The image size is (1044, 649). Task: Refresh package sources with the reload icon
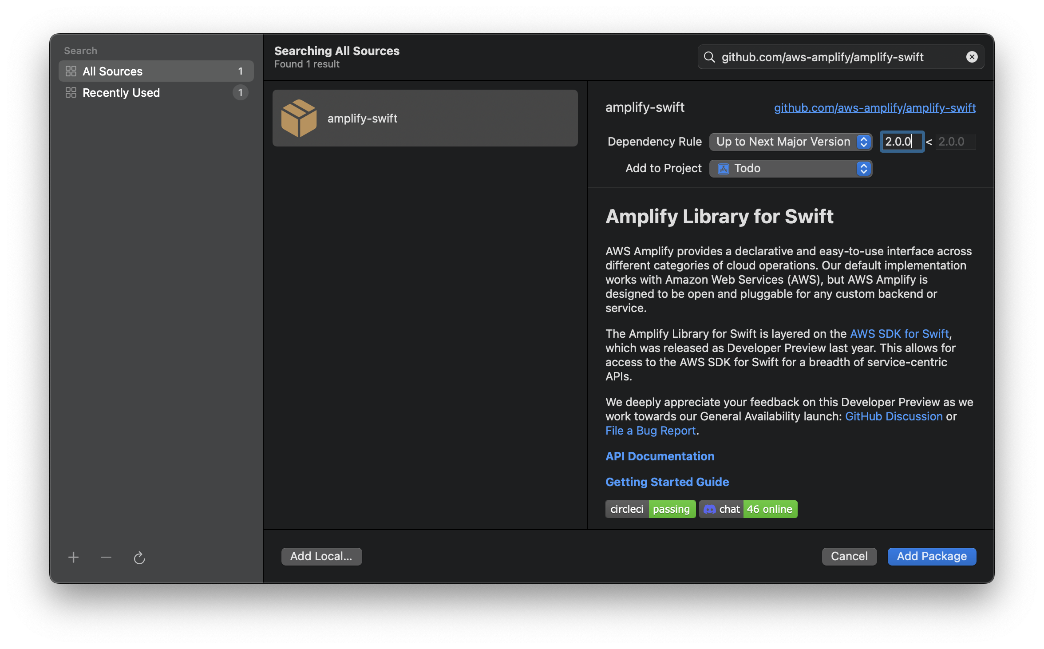139,558
